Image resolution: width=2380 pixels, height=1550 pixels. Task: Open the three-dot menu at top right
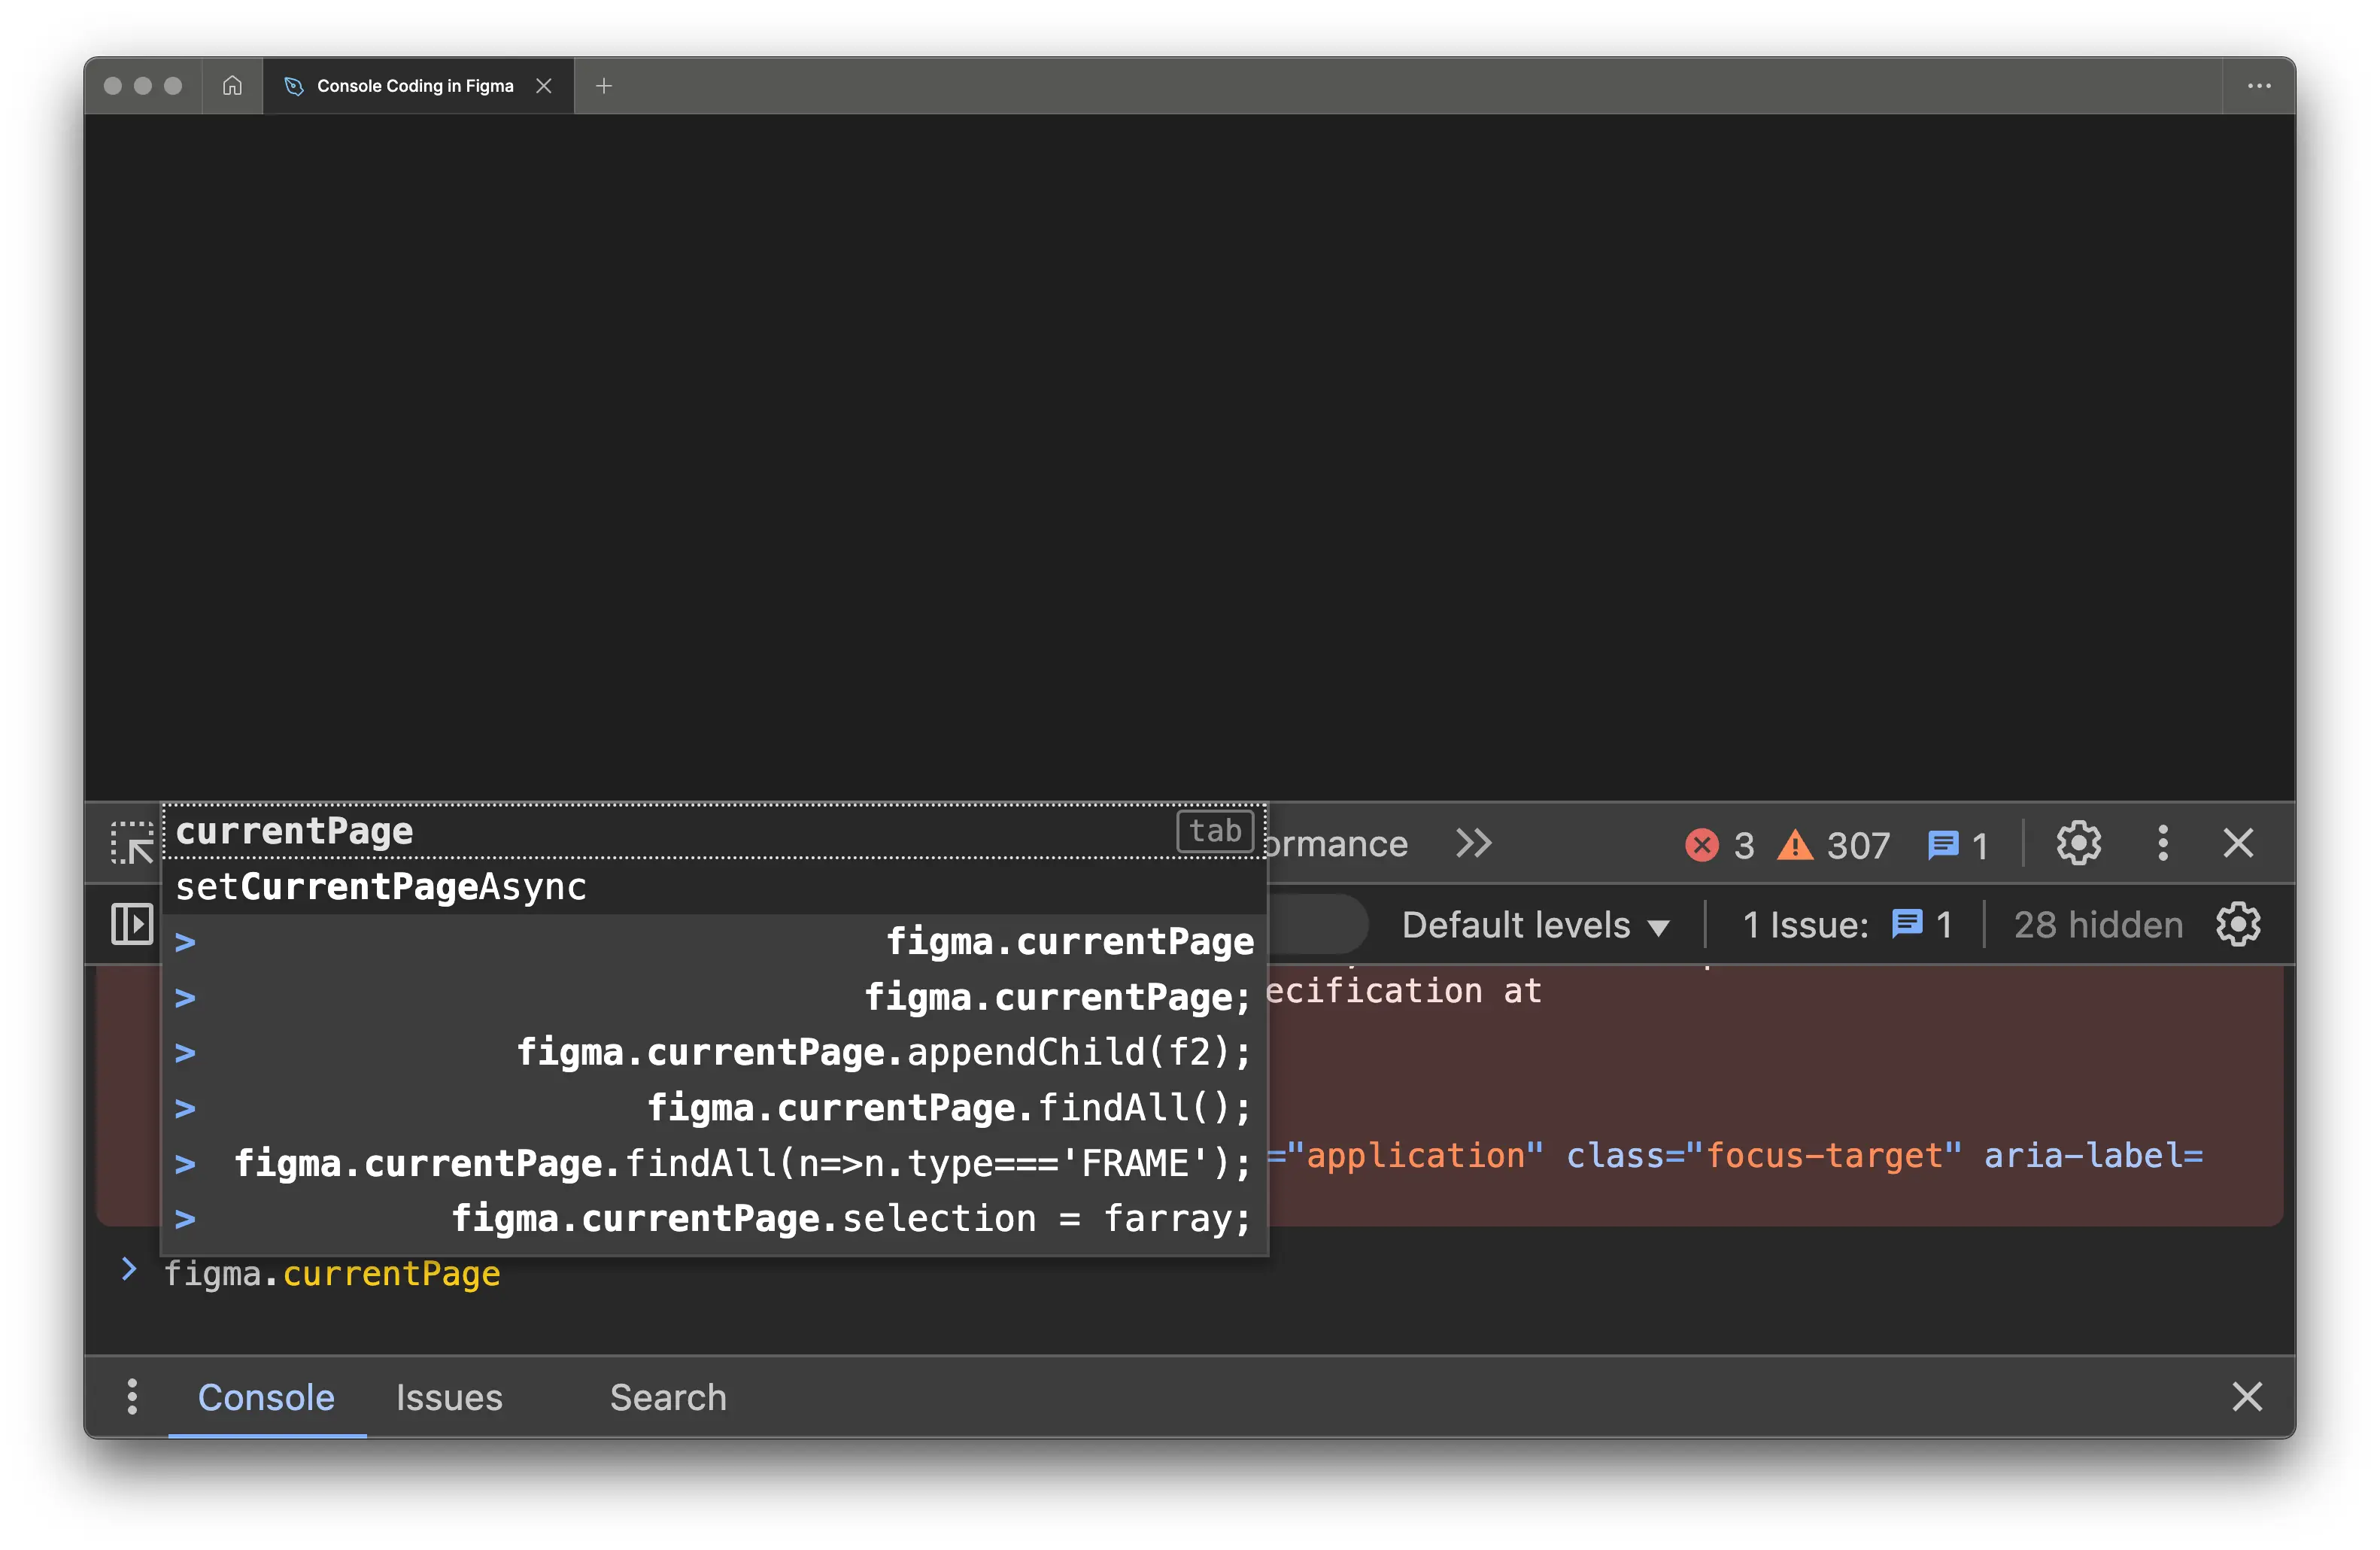point(2258,86)
